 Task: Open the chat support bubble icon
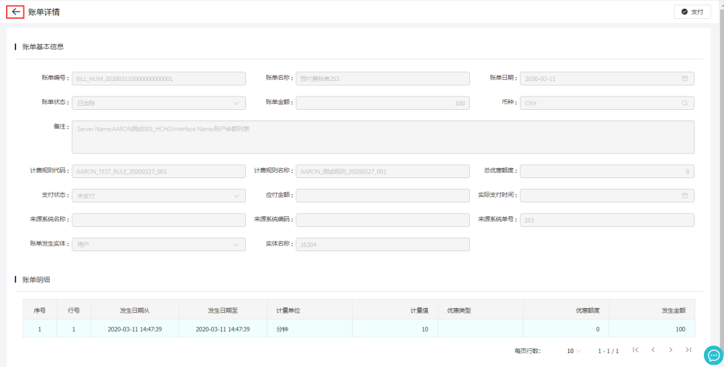coord(712,355)
